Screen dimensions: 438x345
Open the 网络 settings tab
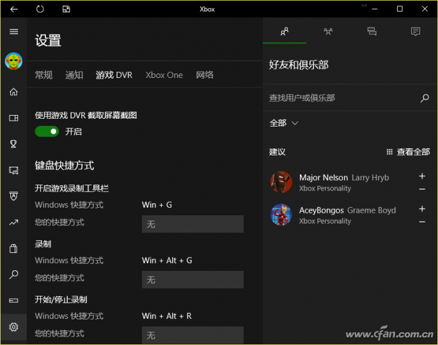205,75
